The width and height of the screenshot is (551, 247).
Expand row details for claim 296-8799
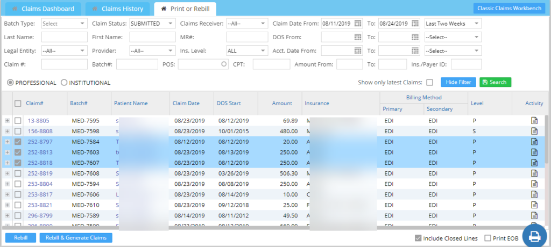pyautogui.click(x=7, y=215)
